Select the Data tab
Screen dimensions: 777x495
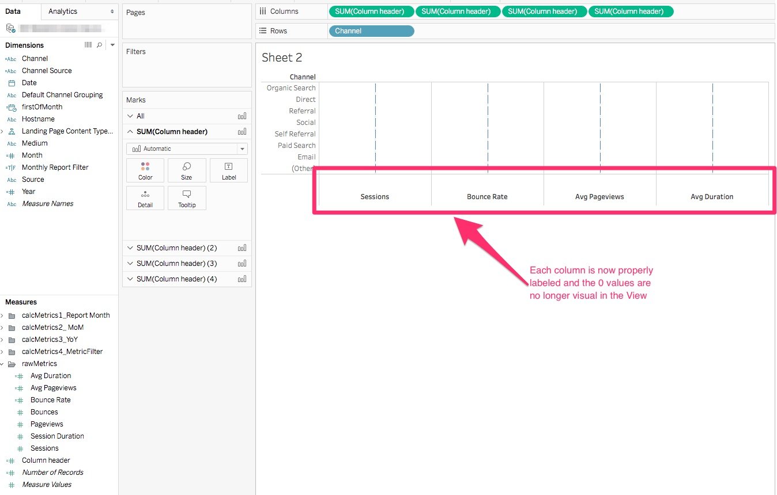click(x=13, y=11)
